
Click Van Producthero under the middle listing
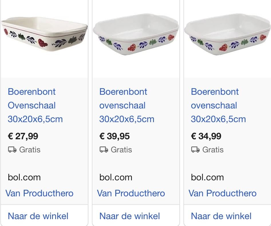131,193
